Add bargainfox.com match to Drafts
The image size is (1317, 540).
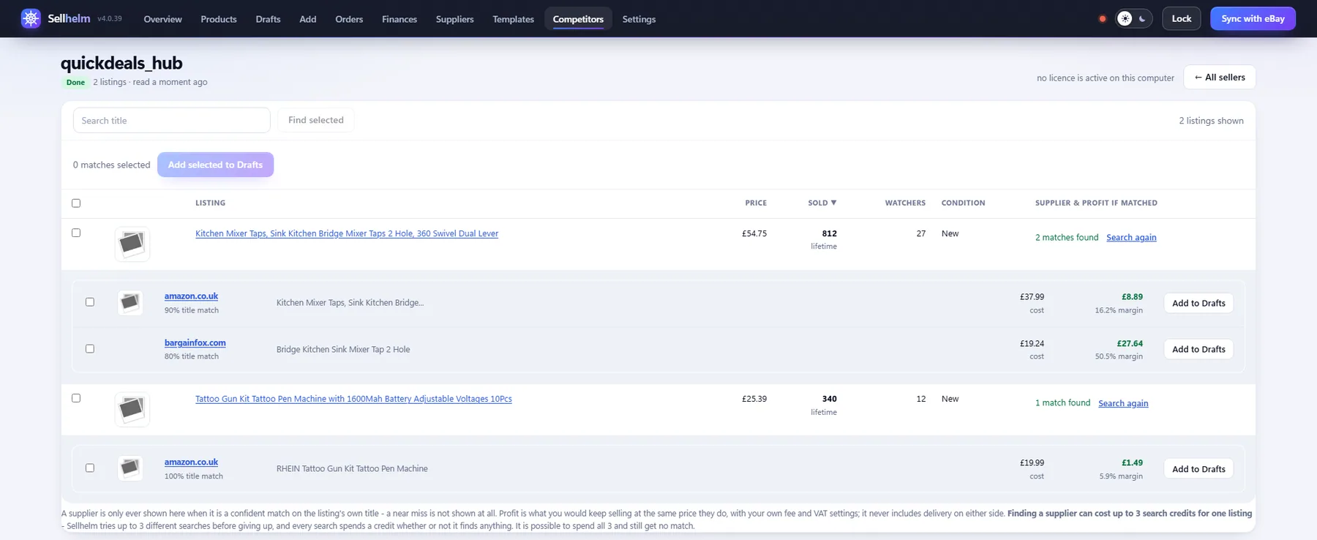[x=1198, y=349]
